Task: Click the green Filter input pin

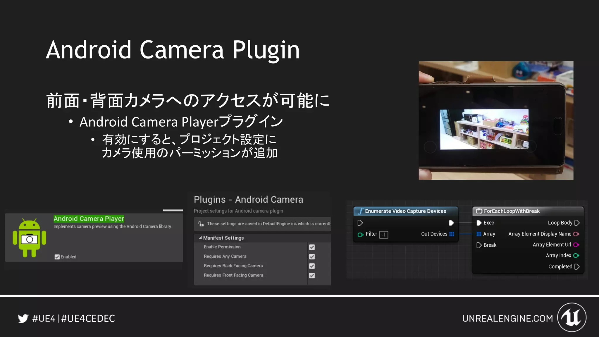Action: pos(360,234)
